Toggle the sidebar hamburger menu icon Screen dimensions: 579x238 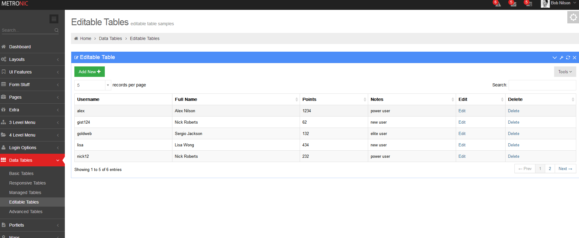coord(54,19)
